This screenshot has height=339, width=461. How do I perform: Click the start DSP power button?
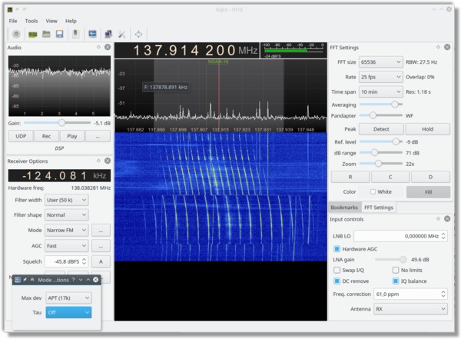16,34
